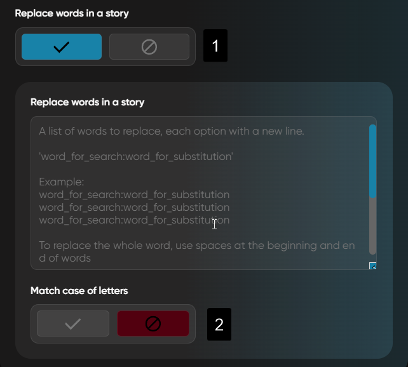Click the 'Replace words in a story' panel label

point(88,102)
